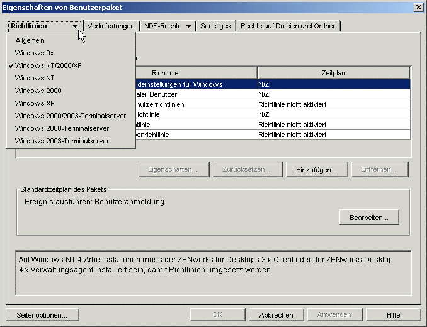Screen dimensions: 427x327
Task: Pick Windows NT from the list
Action: click(36, 78)
